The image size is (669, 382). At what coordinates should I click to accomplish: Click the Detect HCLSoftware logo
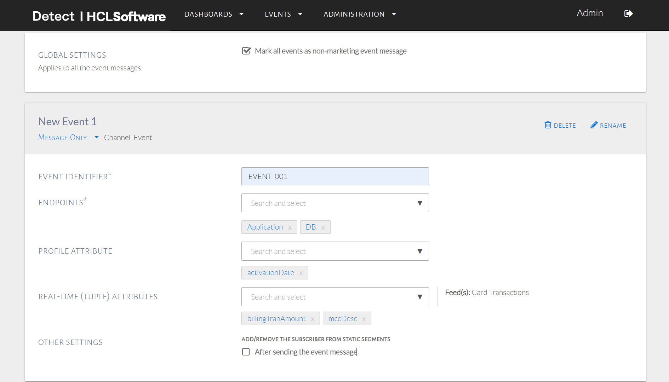(99, 16)
